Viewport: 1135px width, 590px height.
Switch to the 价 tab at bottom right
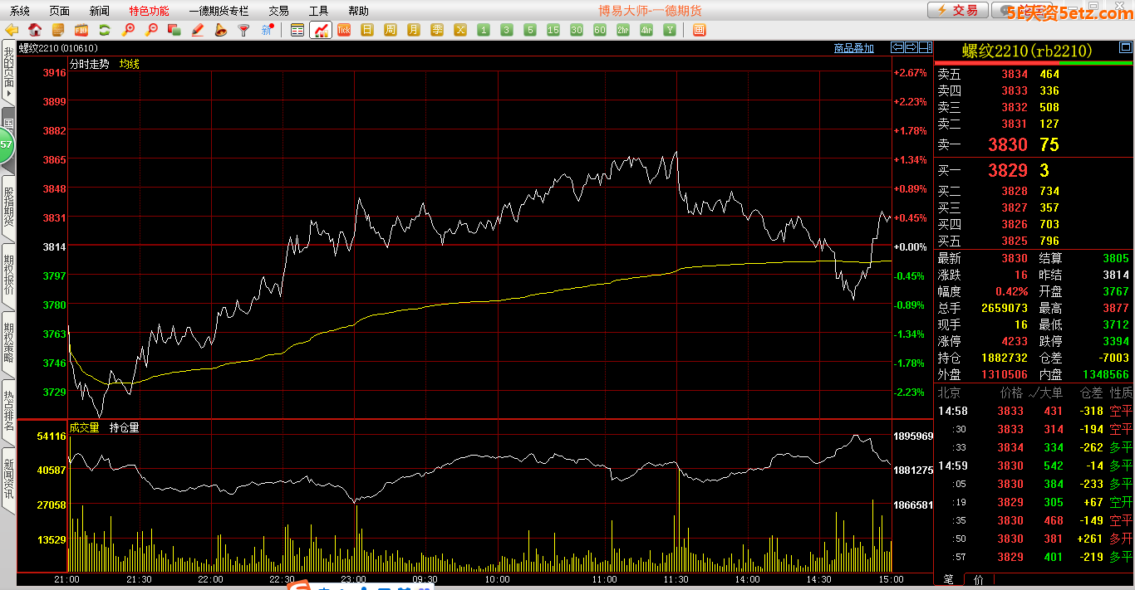[978, 579]
